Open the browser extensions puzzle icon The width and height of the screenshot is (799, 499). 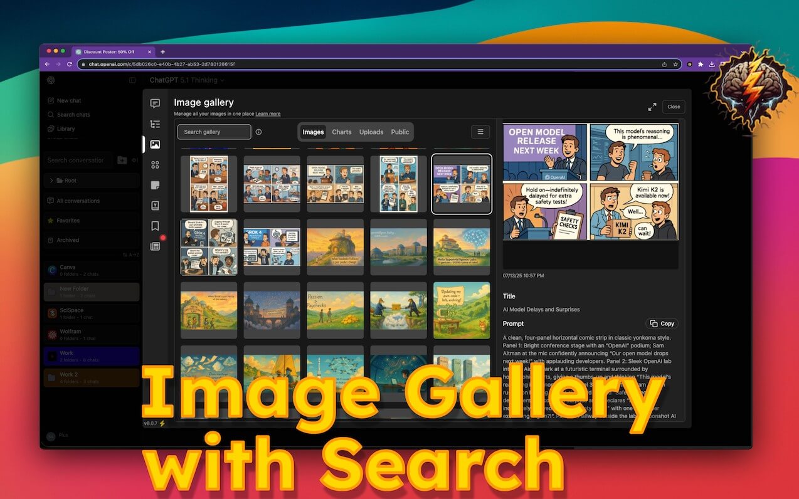[x=701, y=64]
